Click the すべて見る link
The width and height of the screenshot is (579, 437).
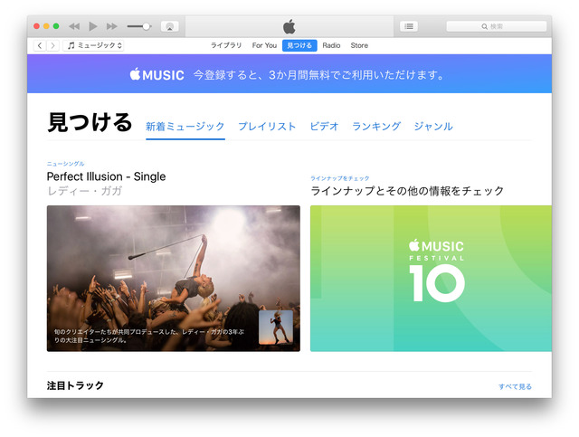pyautogui.click(x=515, y=386)
